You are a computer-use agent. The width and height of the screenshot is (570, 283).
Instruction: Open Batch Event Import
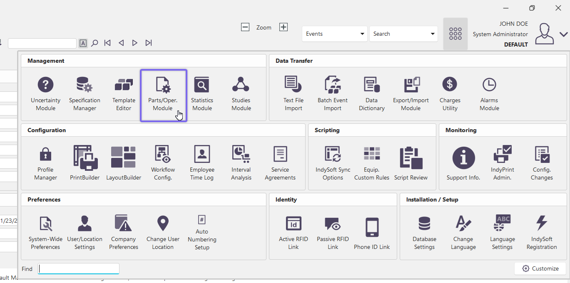332,94
